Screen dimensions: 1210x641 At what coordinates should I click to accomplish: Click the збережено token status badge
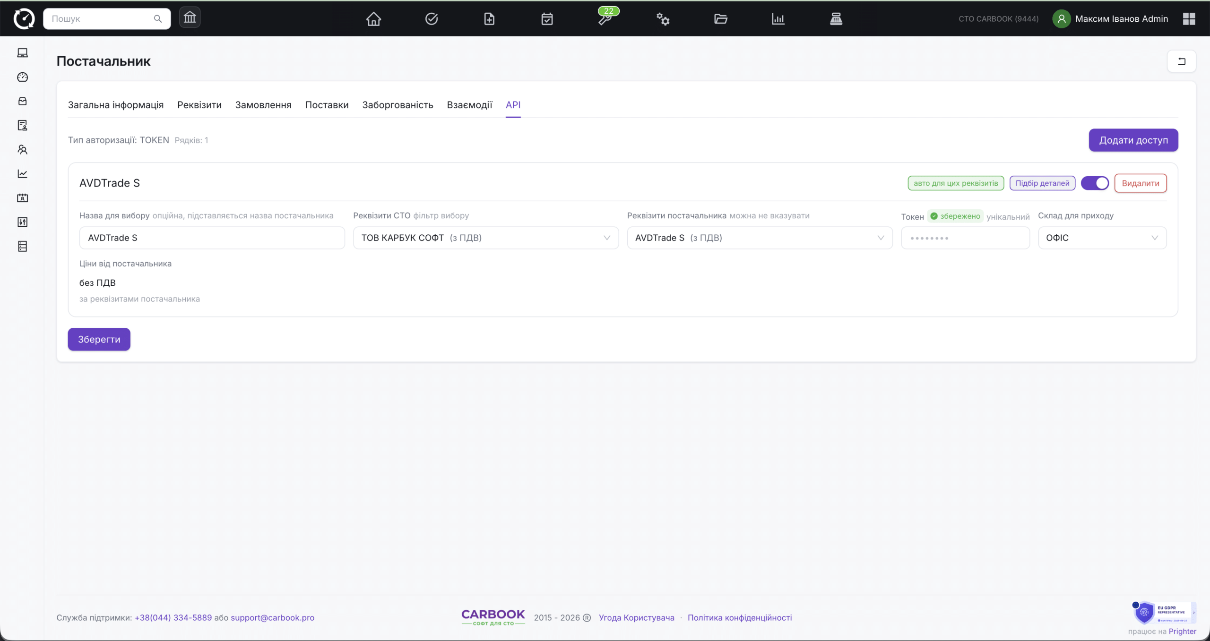pyautogui.click(x=955, y=216)
